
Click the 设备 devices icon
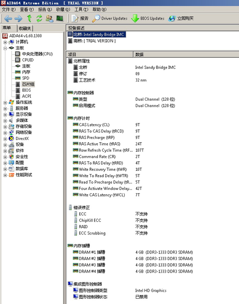pyautogui.click(x=11, y=145)
